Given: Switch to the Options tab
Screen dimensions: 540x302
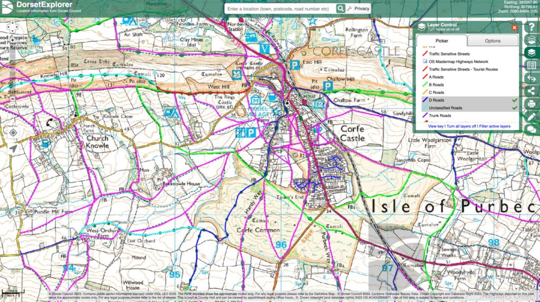Looking at the screenshot, I should pyautogui.click(x=493, y=41).
